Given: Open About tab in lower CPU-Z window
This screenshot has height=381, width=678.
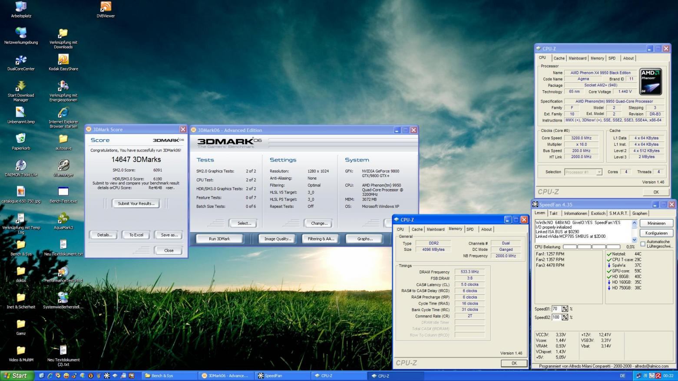Looking at the screenshot, I should click(486, 229).
